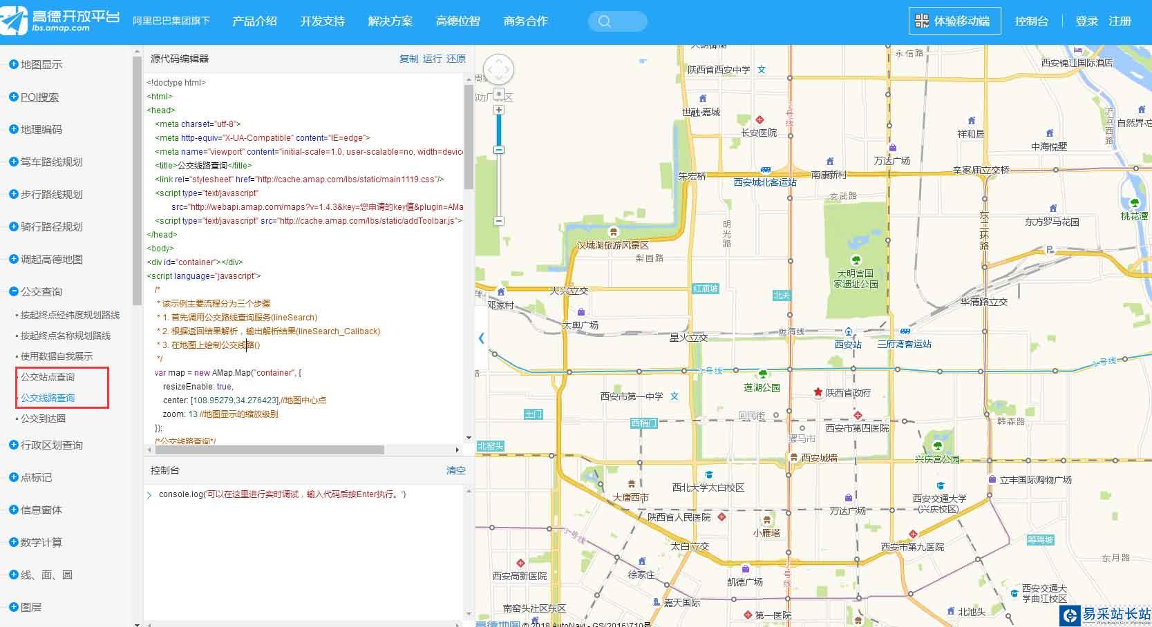Click the 兴庆宫公园 tree icon
Viewport: 1152px width, 627px height.
938,445
